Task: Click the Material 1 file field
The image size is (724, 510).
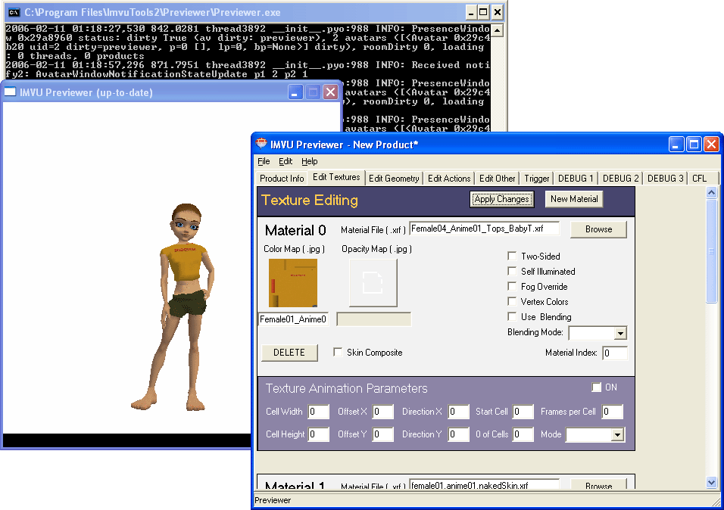Action: click(x=485, y=484)
